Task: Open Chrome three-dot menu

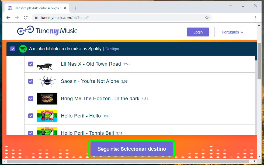Action: (x=255, y=18)
